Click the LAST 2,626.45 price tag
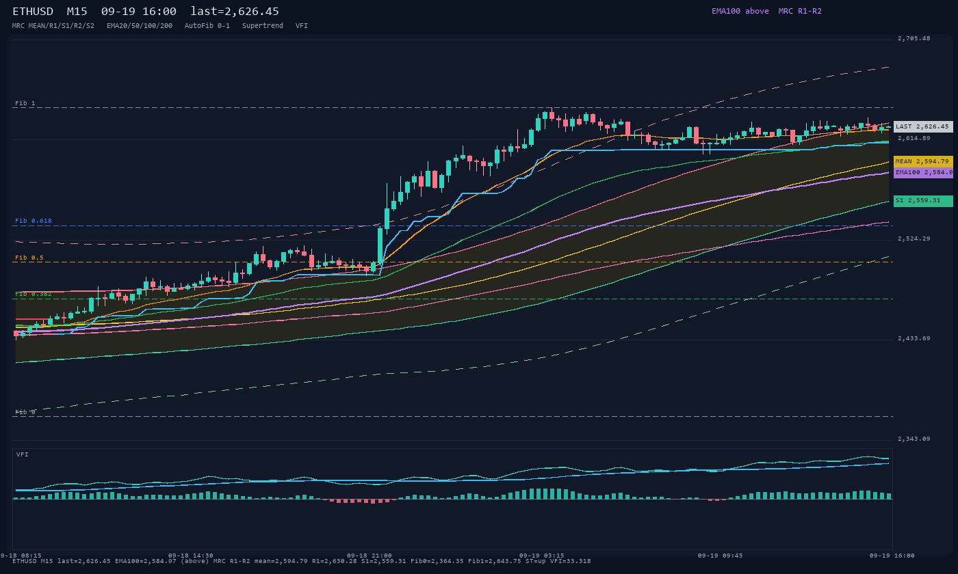Image resolution: width=958 pixels, height=574 pixels. pos(923,126)
